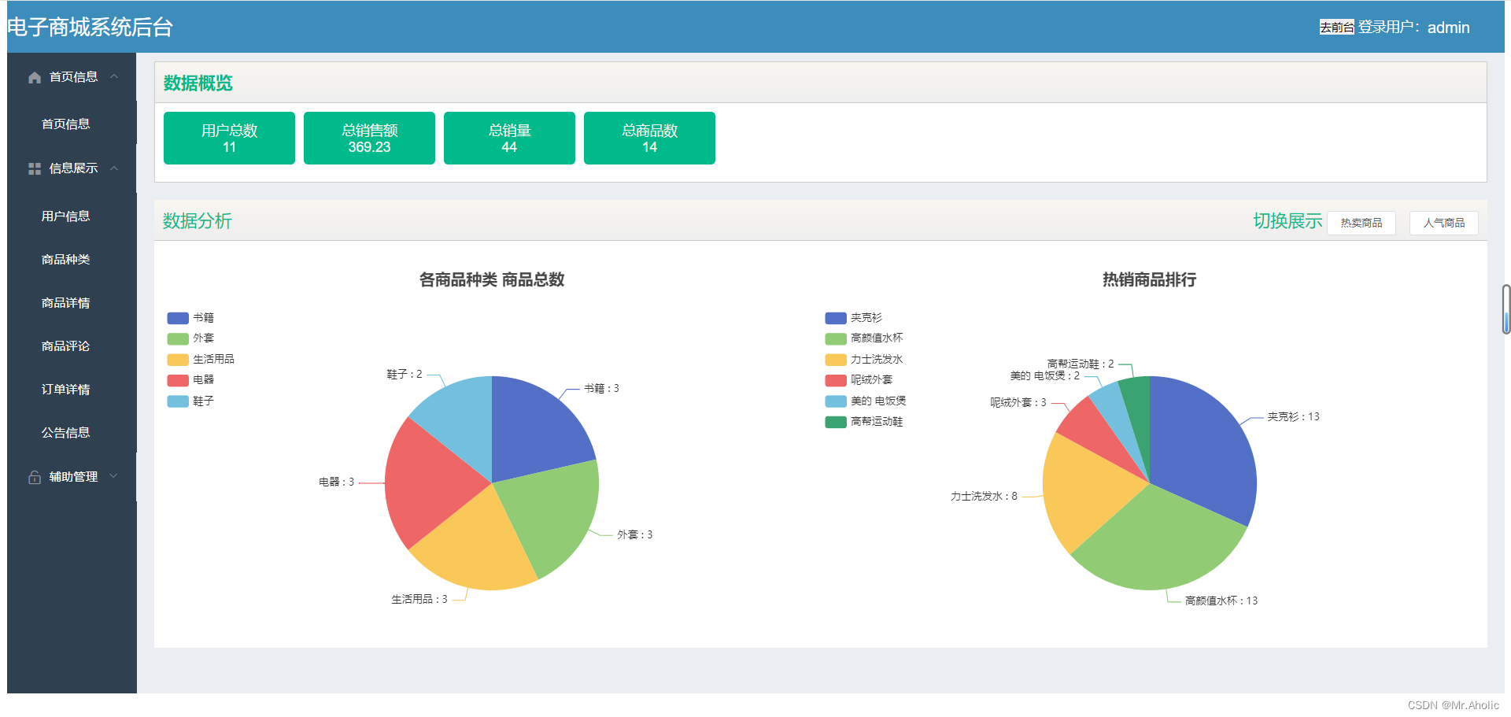Toggle 美的 电饭煲 legend entry
Viewport: 1511px width, 717px height.
click(866, 401)
